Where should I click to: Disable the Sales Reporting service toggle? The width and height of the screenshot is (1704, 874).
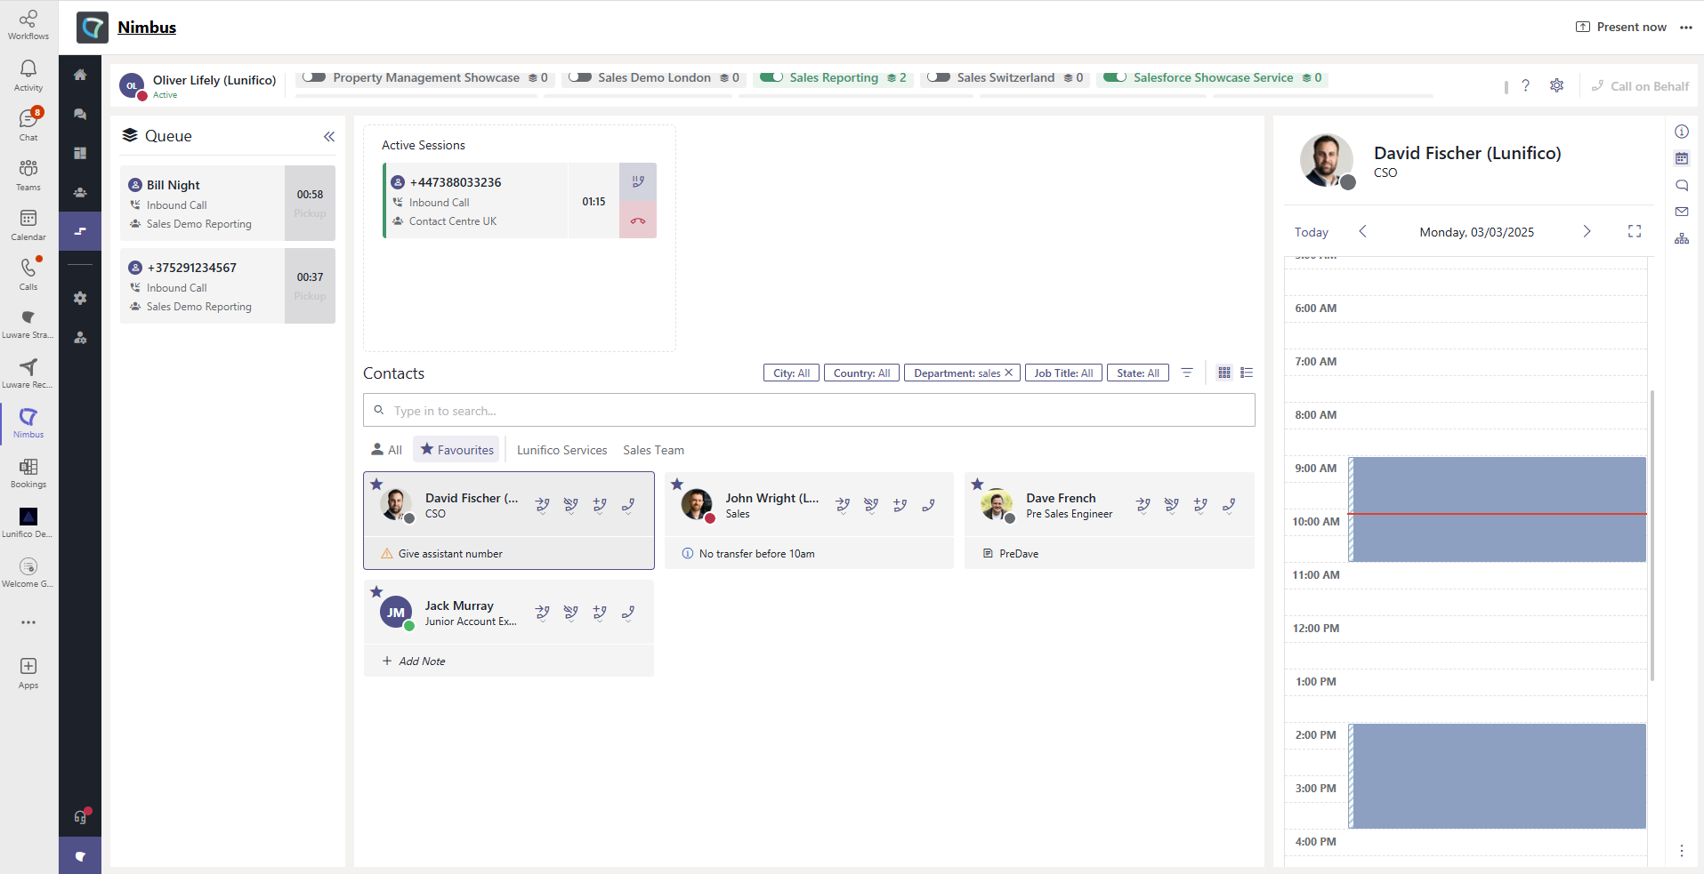[772, 77]
